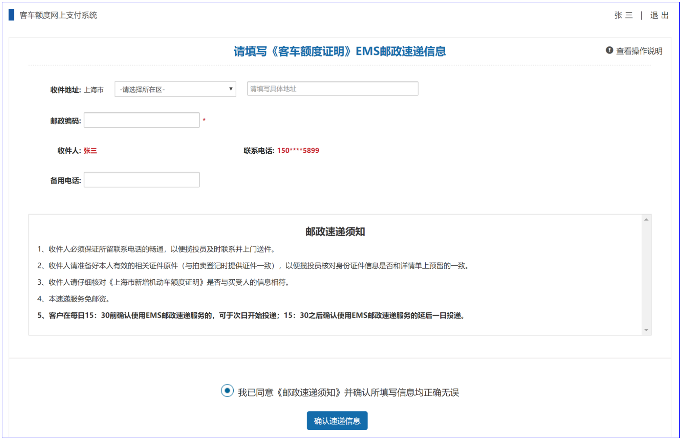Image resolution: width=682 pixels, height=441 pixels.
Task: Click the 邮政速递须知 notice heading
Action: pyautogui.click(x=335, y=232)
